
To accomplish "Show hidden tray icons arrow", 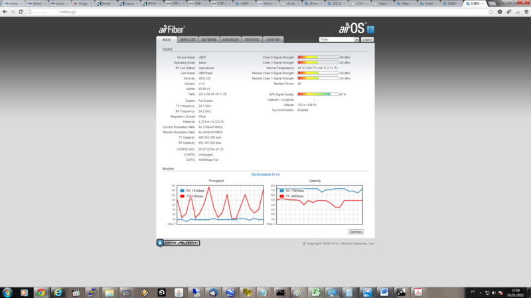I will pyautogui.click(x=481, y=293).
